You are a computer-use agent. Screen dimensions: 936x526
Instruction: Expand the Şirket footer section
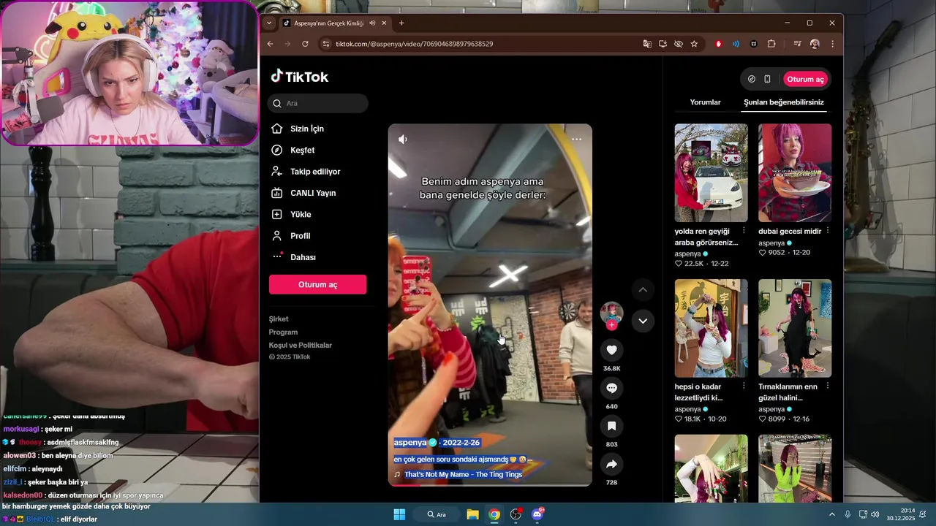(279, 319)
